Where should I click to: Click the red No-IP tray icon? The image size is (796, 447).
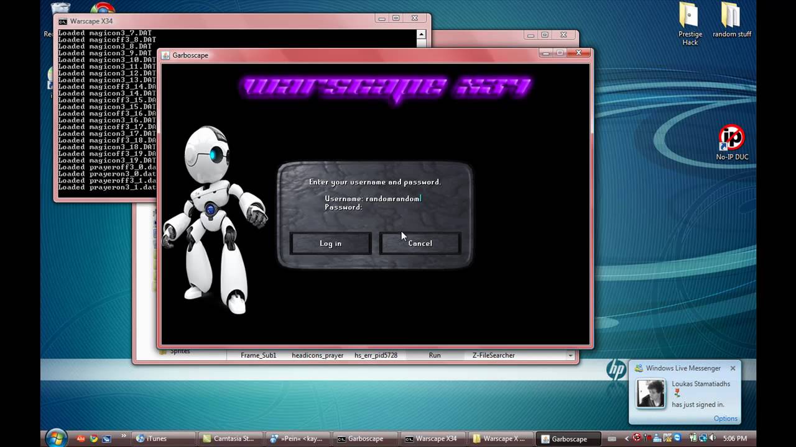pyautogui.click(x=637, y=438)
